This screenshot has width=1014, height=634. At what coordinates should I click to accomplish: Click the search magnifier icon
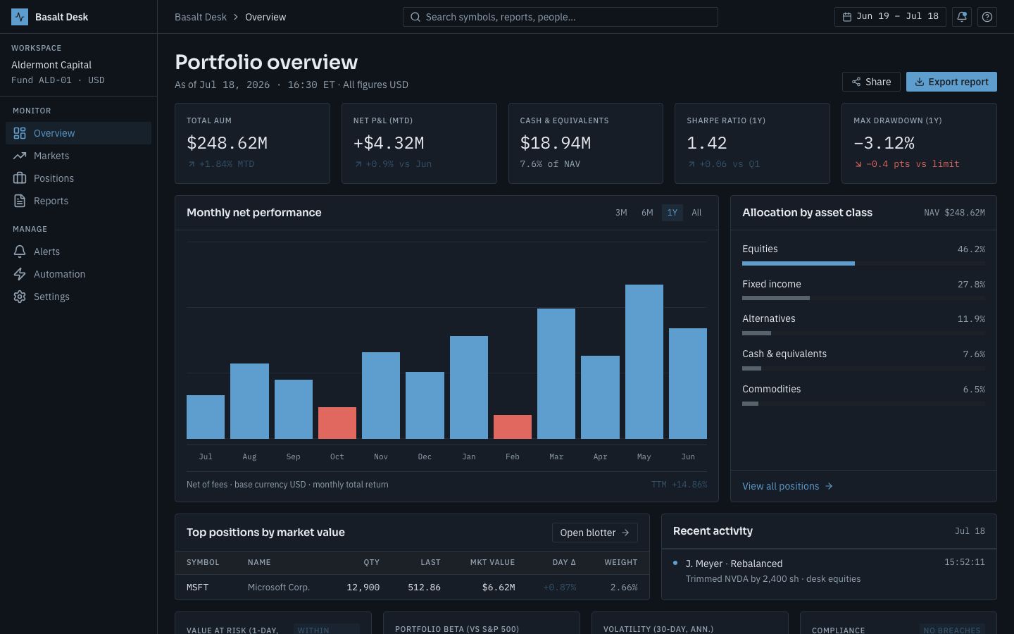click(x=415, y=17)
